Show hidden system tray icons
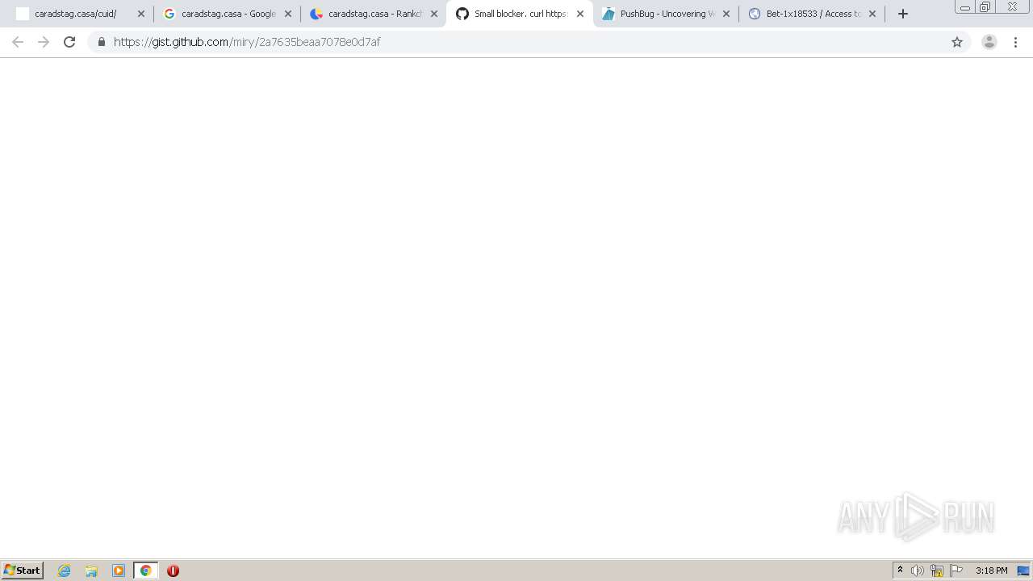 (900, 571)
